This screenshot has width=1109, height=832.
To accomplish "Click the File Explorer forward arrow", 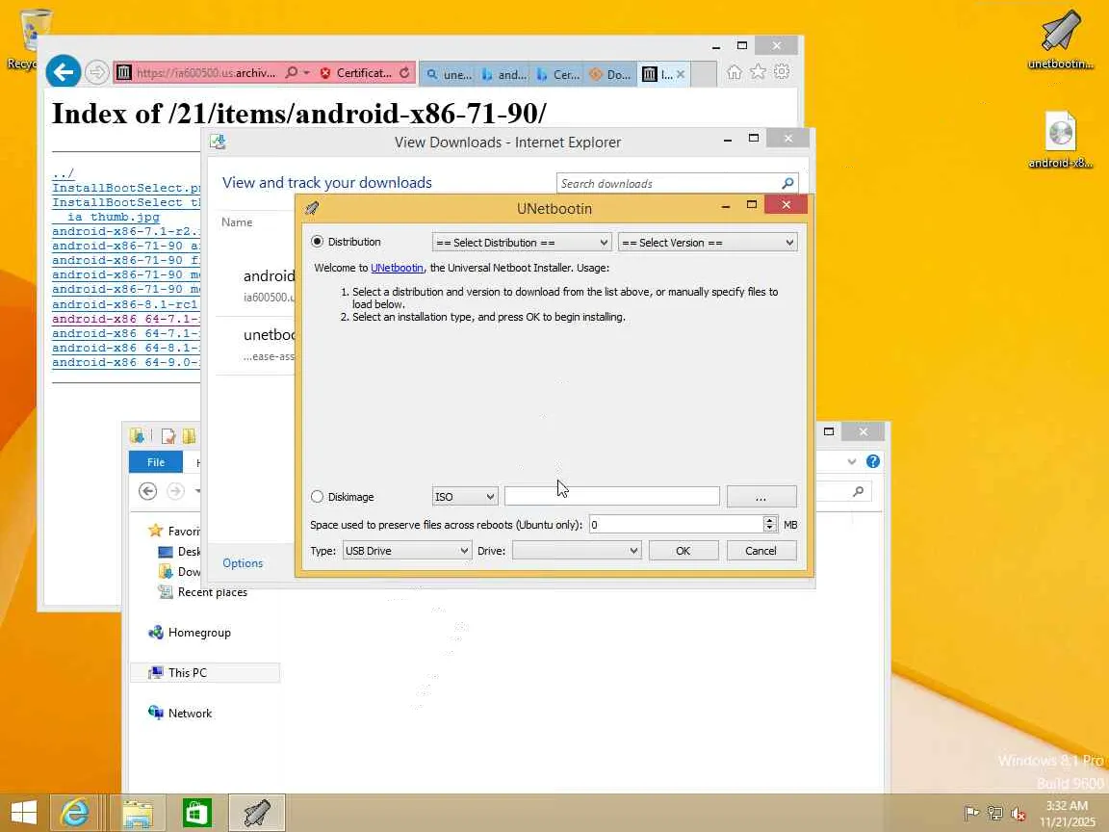I will coord(174,491).
